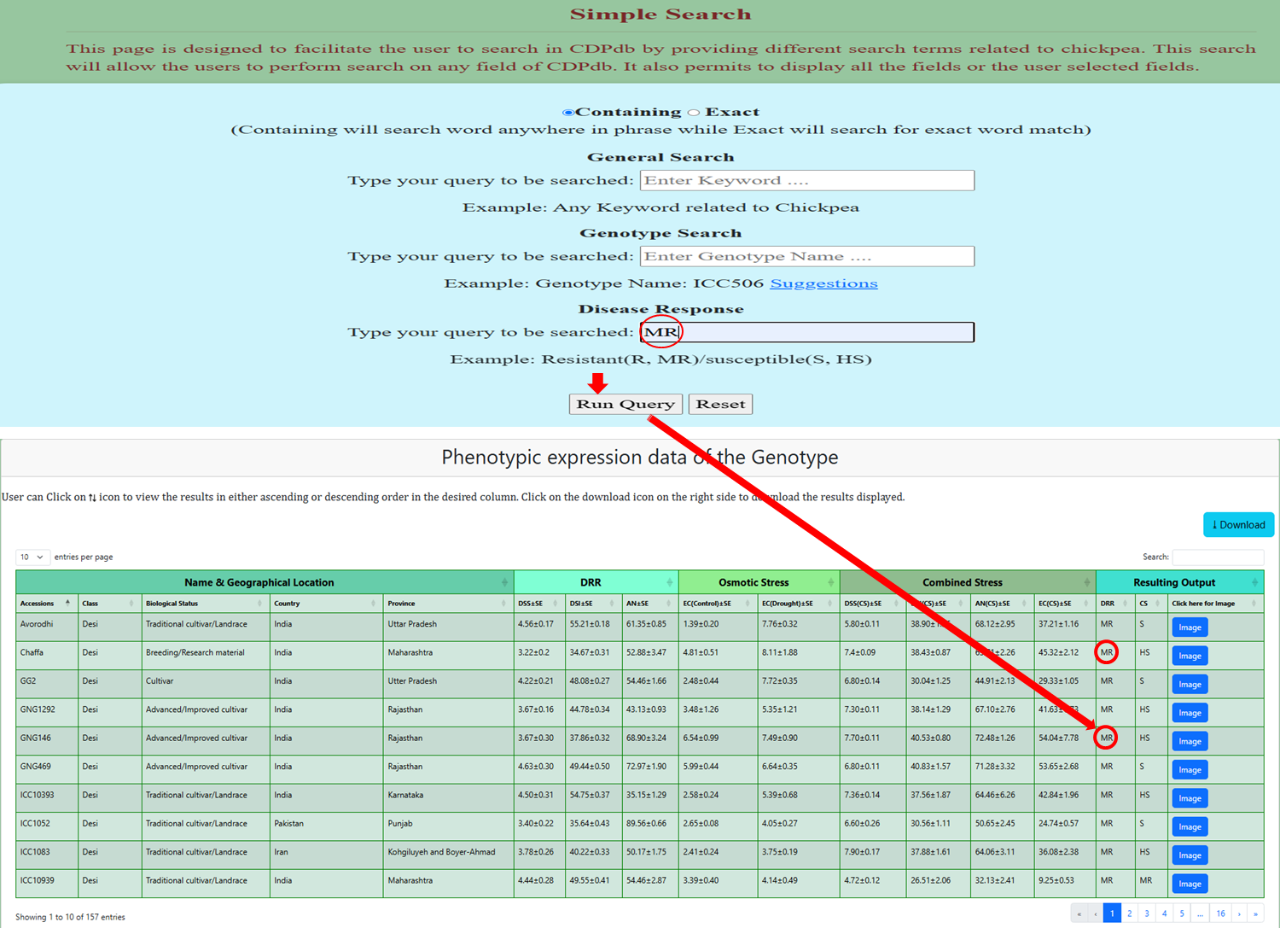
Task: Click the Run Query button
Action: tap(625, 404)
